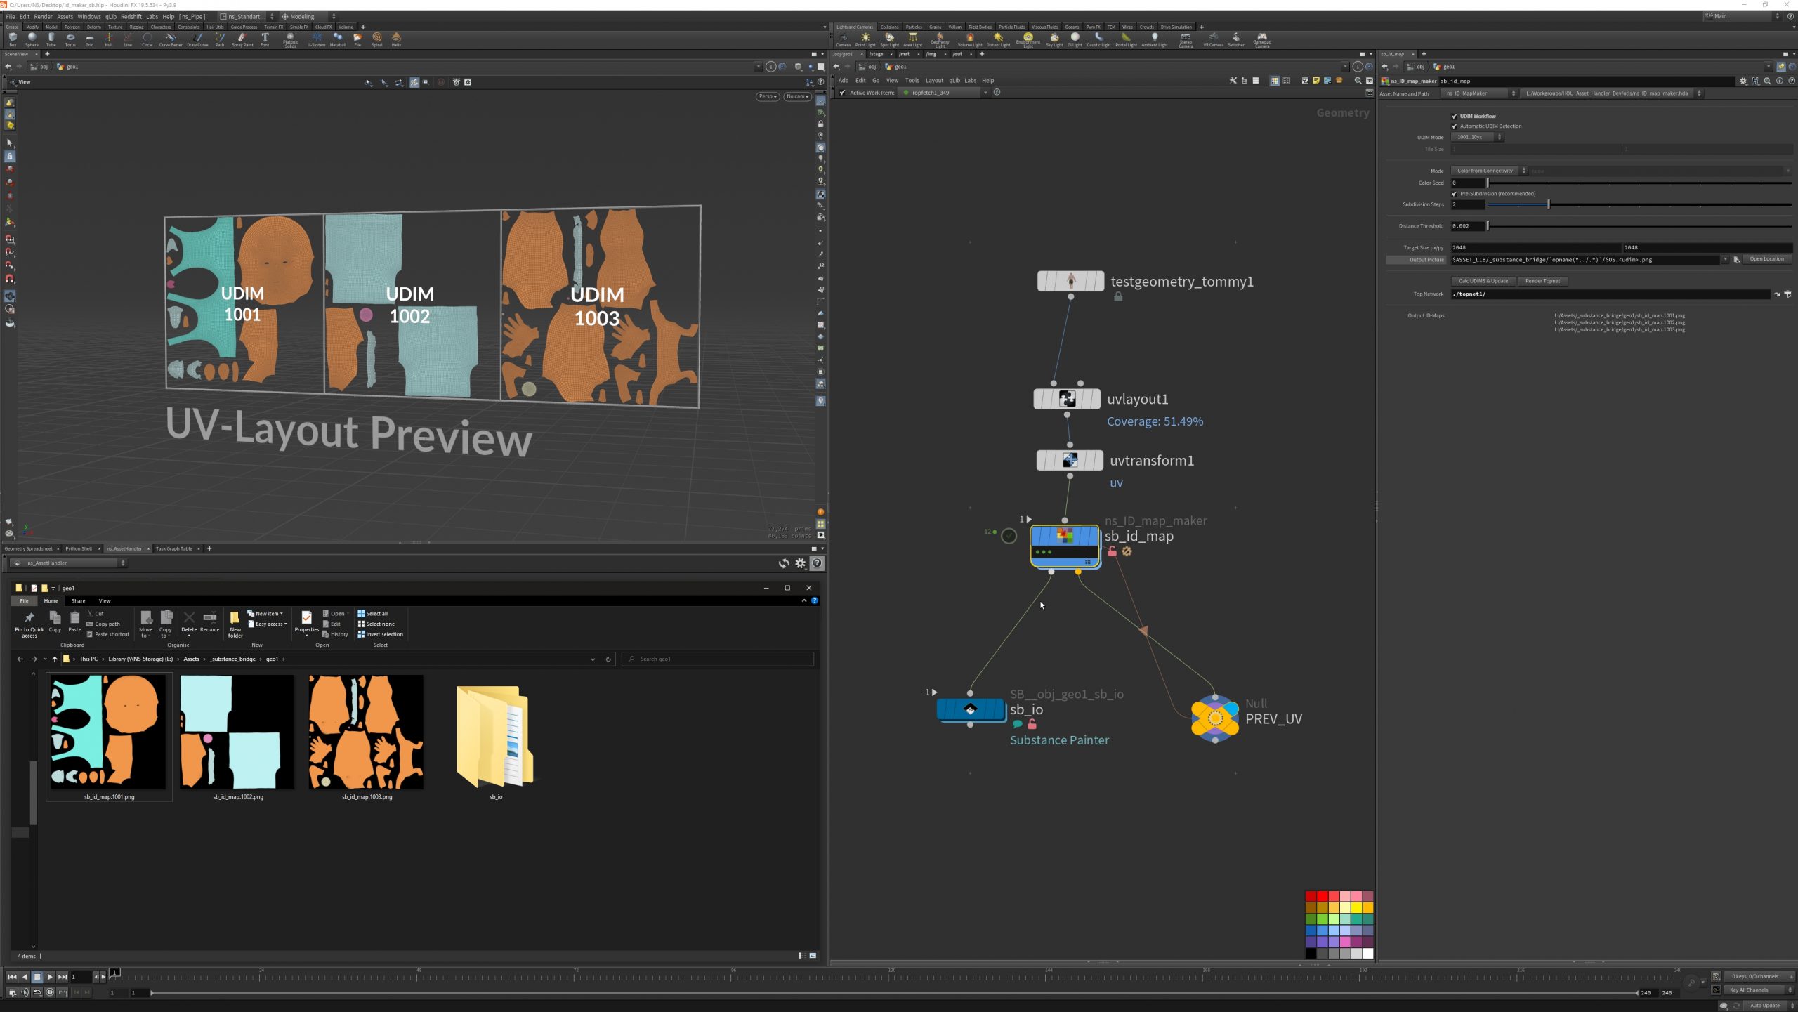Click the L-System shelf tool

point(317,39)
